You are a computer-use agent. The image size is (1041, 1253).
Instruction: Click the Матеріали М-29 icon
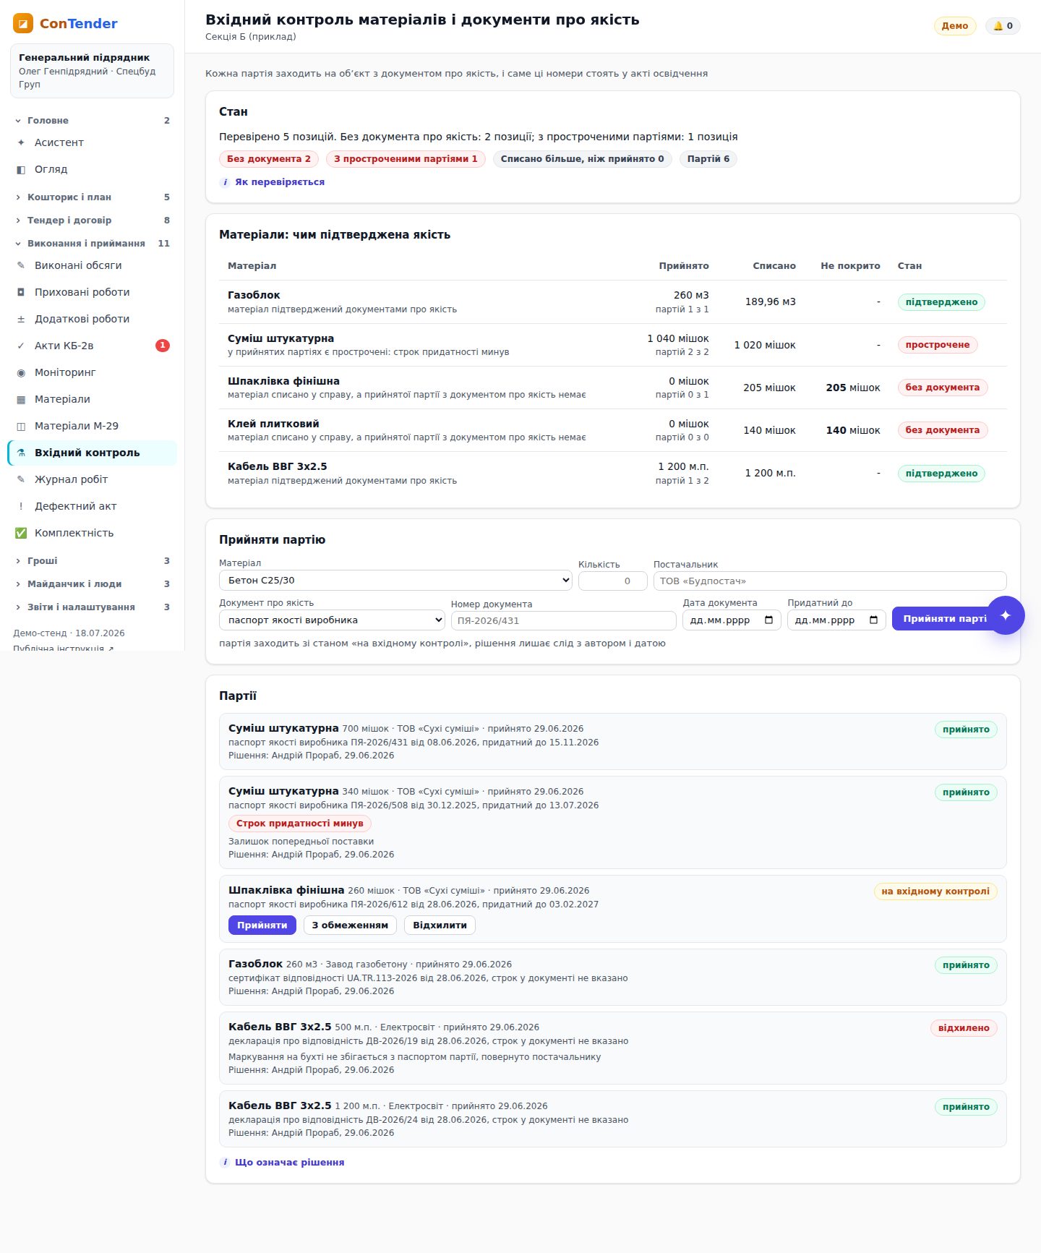[21, 426]
